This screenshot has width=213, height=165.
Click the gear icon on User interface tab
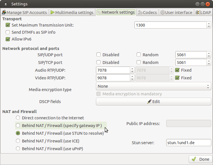pyautogui.click(x=163, y=12)
